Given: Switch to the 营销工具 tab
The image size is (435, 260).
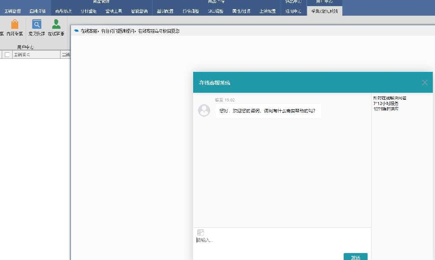Looking at the screenshot, I should (114, 11).
